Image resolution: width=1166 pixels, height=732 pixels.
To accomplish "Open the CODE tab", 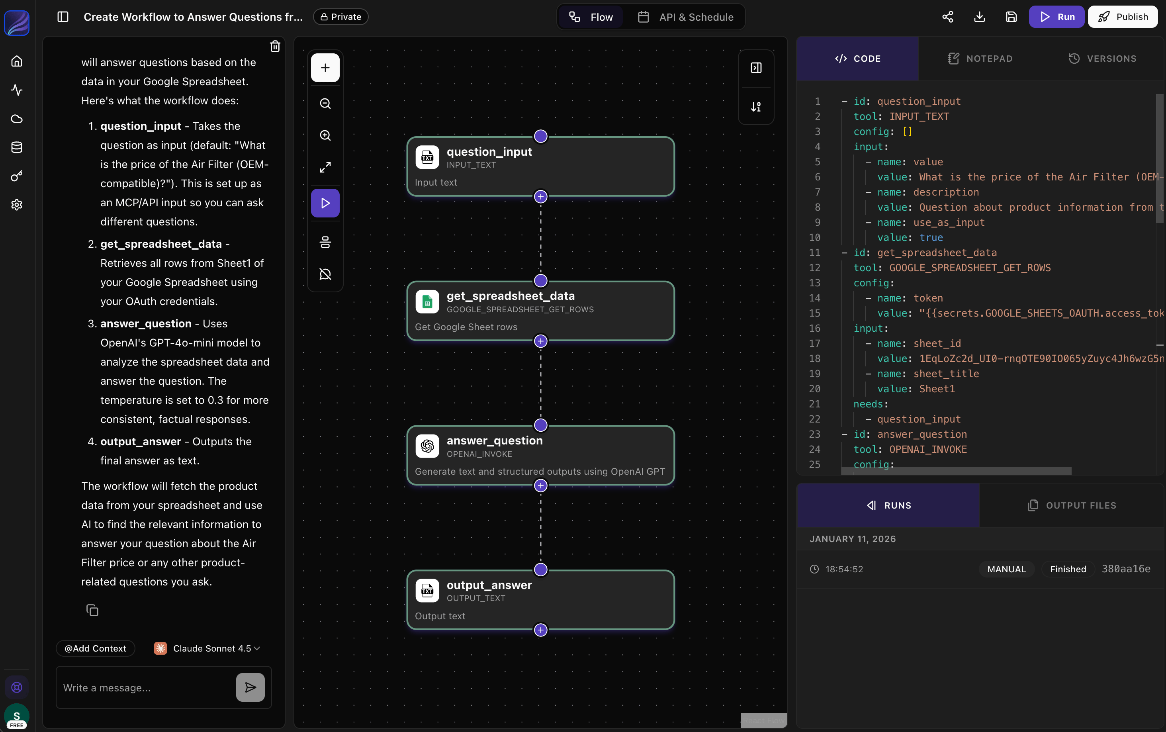I will (x=858, y=59).
